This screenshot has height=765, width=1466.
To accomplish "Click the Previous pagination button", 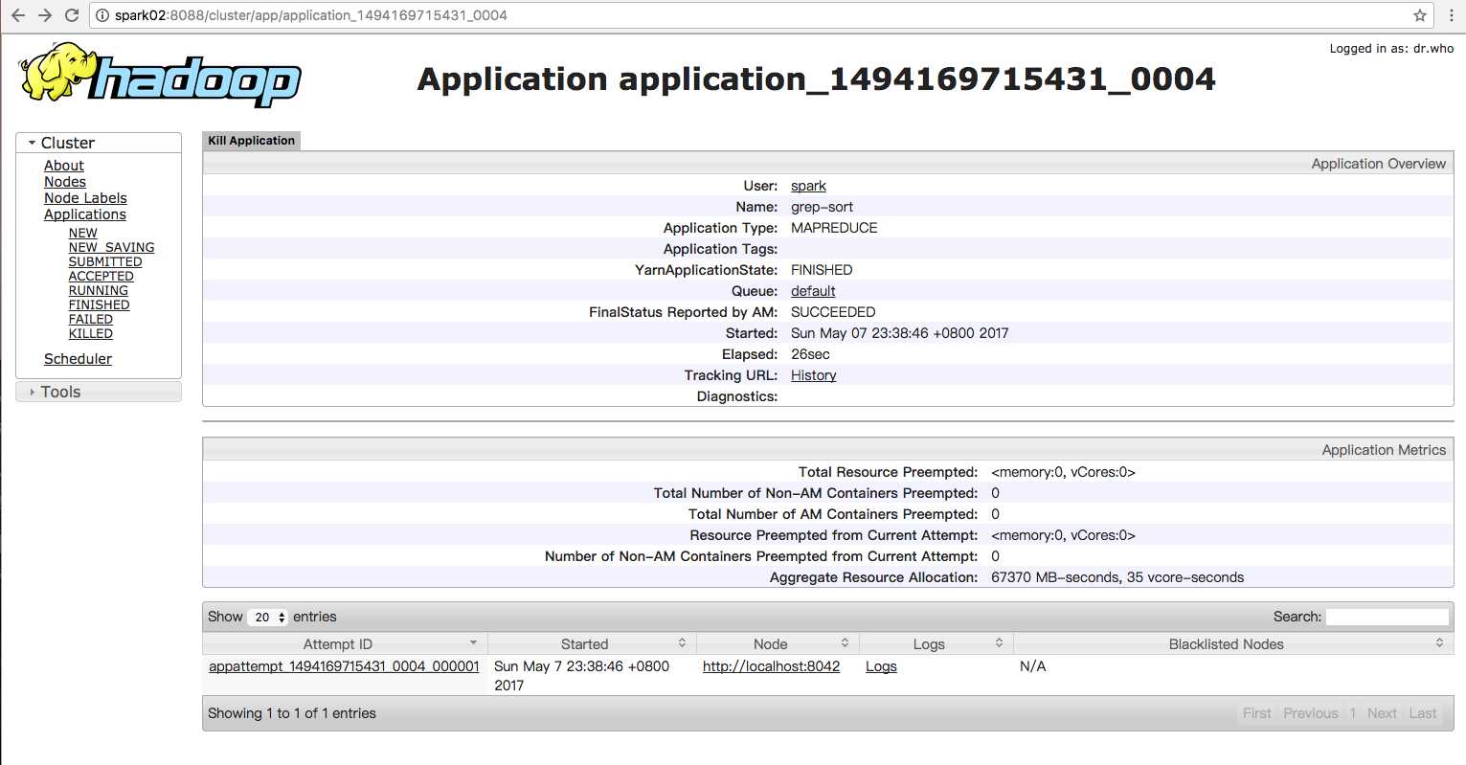I will [x=1310, y=713].
